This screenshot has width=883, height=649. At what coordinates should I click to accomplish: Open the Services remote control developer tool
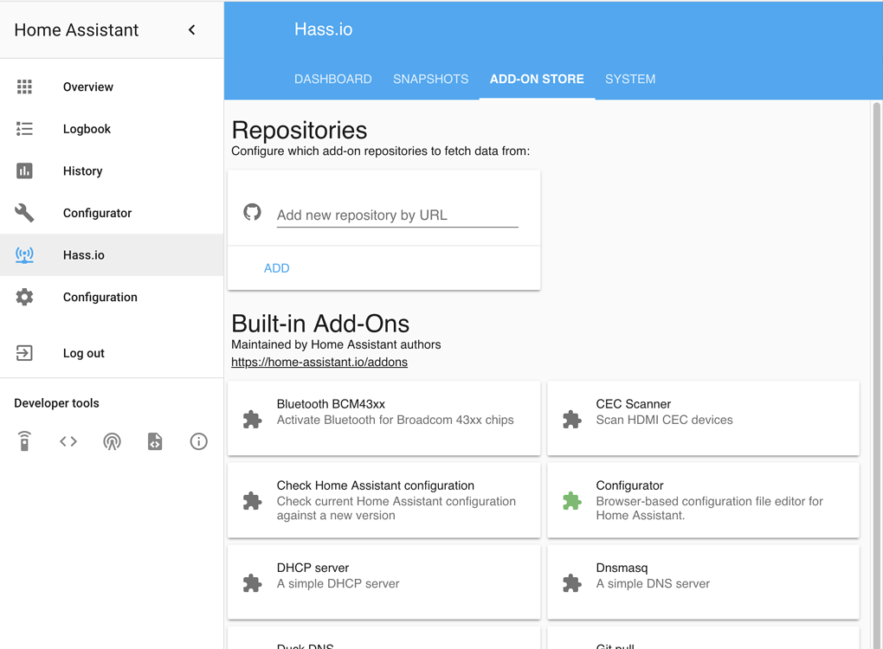coord(24,441)
